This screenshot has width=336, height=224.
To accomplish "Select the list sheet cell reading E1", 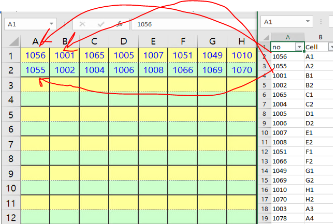I will click(319, 133).
